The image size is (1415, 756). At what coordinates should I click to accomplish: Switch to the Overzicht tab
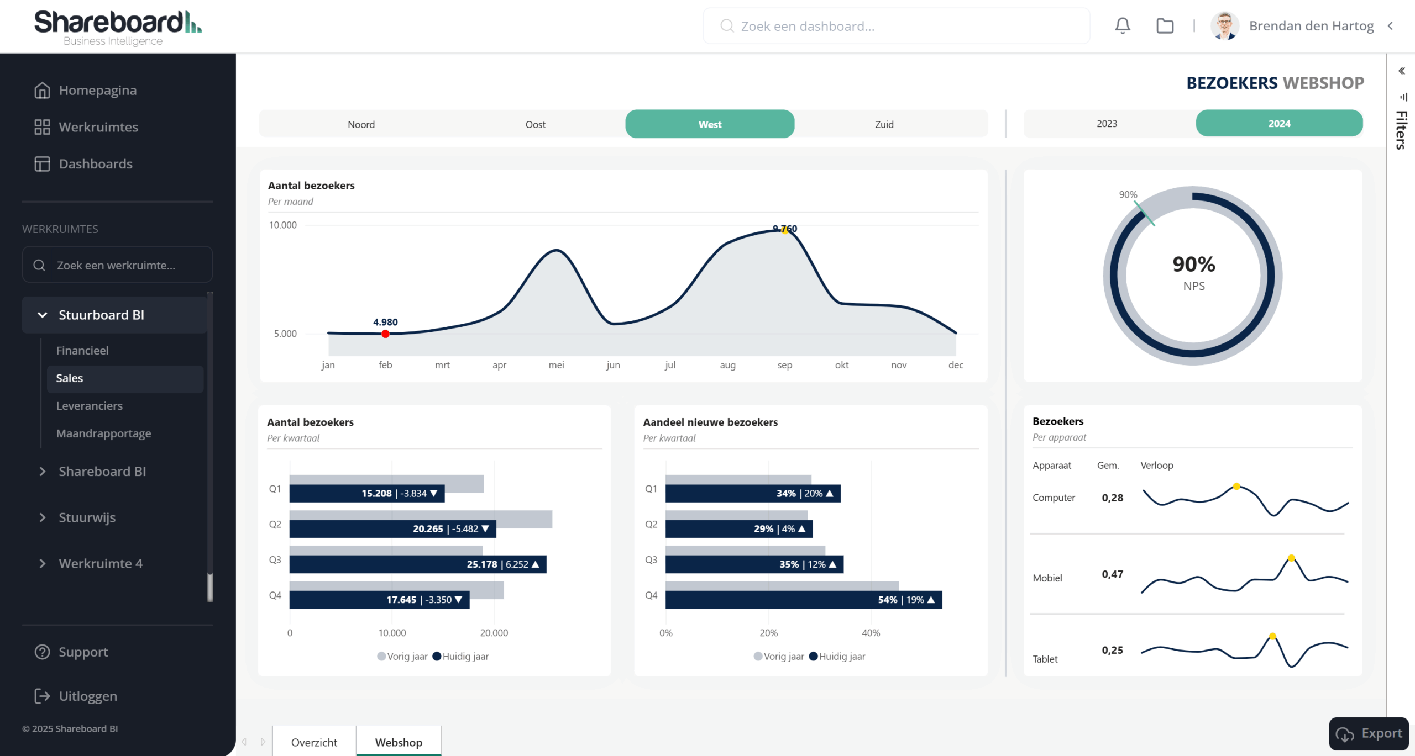click(314, 742)
